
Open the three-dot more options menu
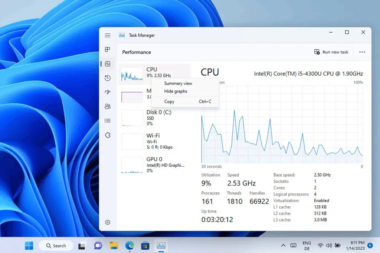tap(362, 52)
